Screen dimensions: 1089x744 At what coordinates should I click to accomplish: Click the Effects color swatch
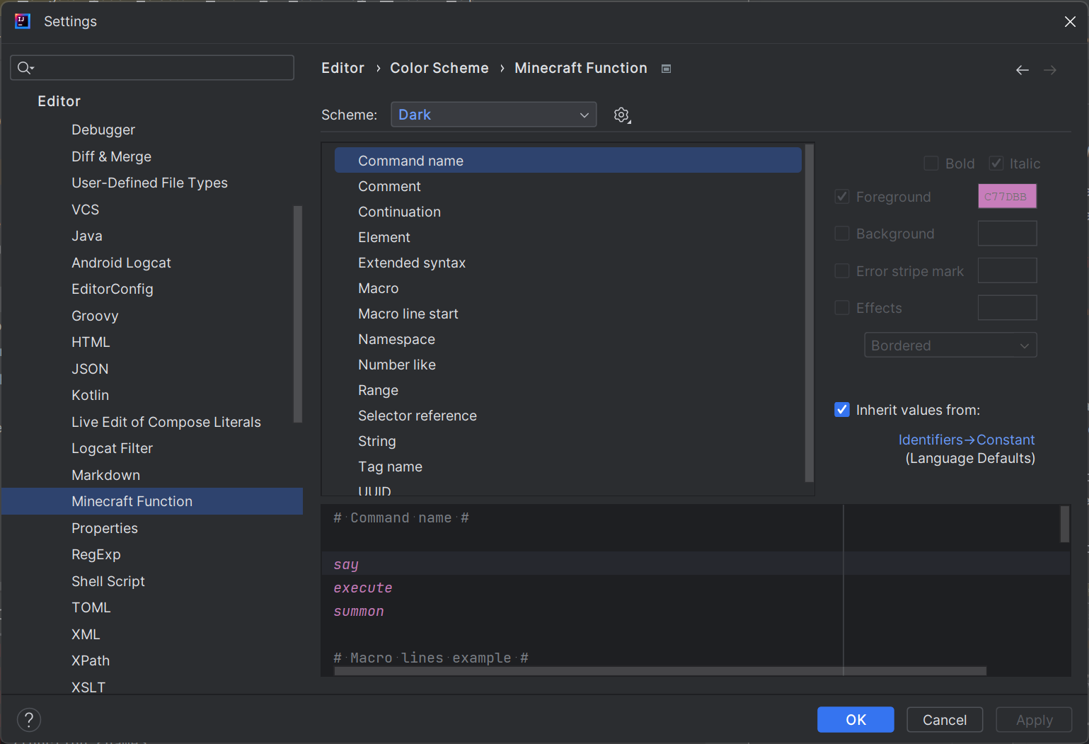pos(1007,308)
